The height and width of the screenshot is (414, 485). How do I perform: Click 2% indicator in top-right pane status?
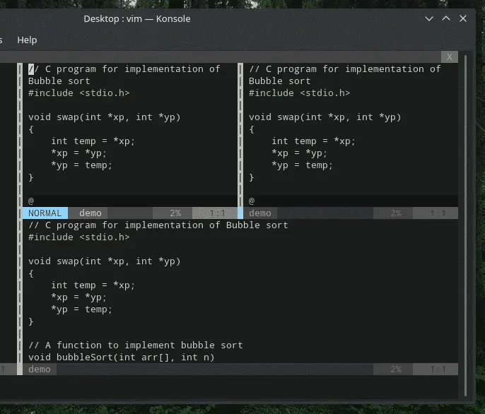(x=396, y=213)
